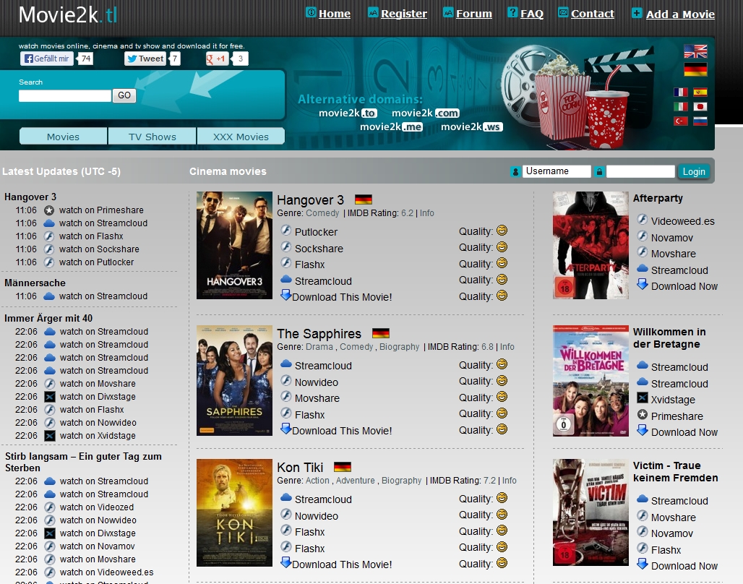The height and width of the screenshot is (584, 743).
Task: Choose the Italian flag icon
Action: click(680, 107)
